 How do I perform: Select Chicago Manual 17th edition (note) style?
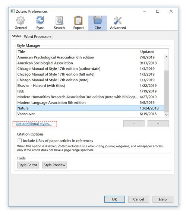click(91, 80)
